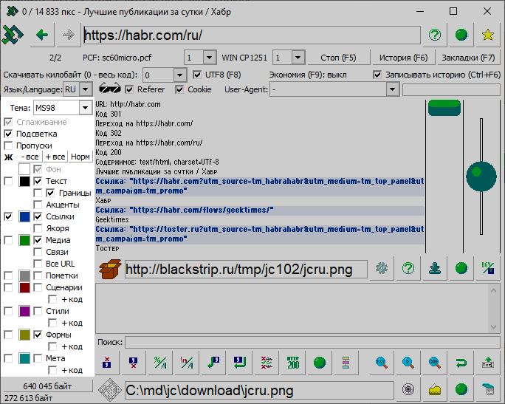This screenshot has height=404, width=505.
Task: Click the magnifier with triple arrows icon
Action: point(435,363)
